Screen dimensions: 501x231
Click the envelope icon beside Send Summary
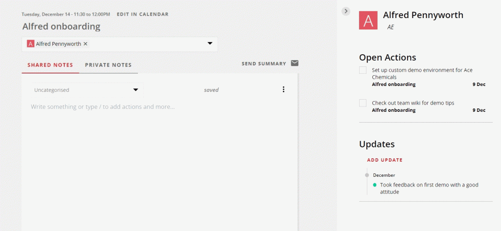[x=295, y=63]
